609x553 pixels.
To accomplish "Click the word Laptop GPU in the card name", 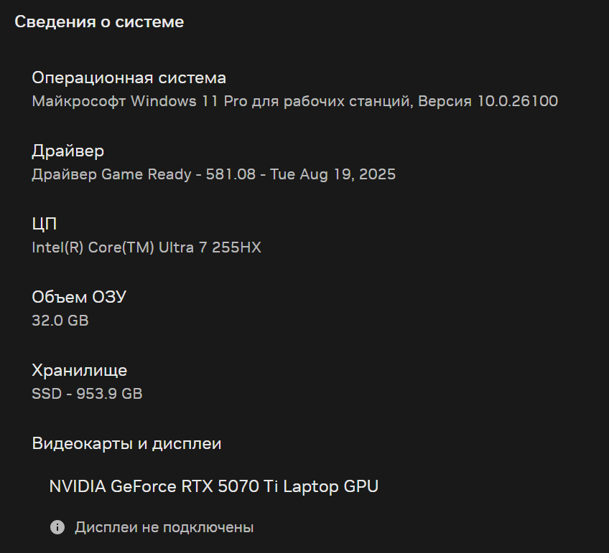I will 331,487.
